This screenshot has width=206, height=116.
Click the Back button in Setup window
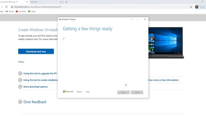click(x=123, y=92)
